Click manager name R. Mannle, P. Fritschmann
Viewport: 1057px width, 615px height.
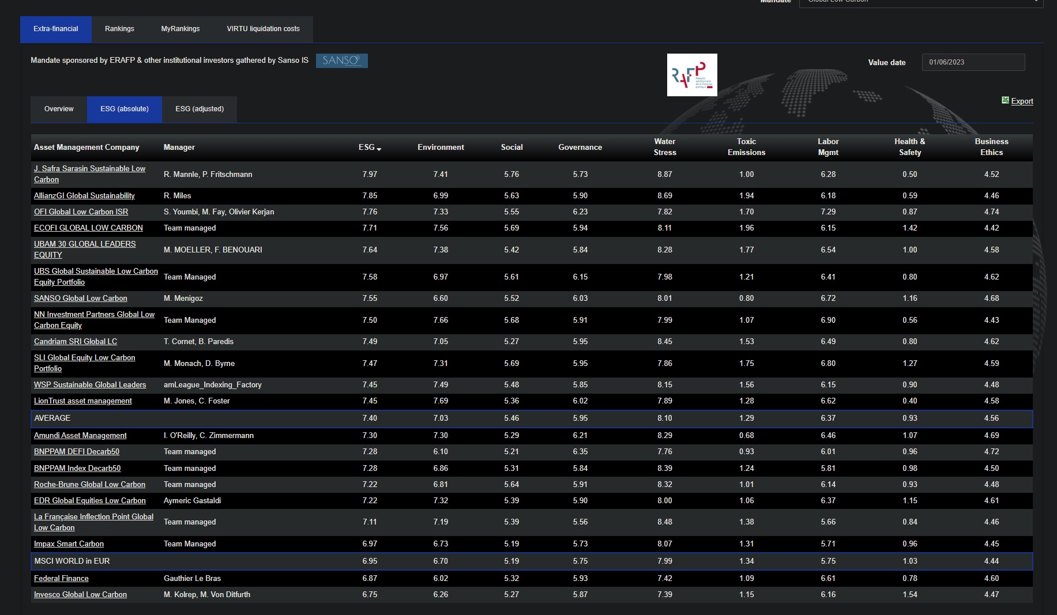point(208,175)
